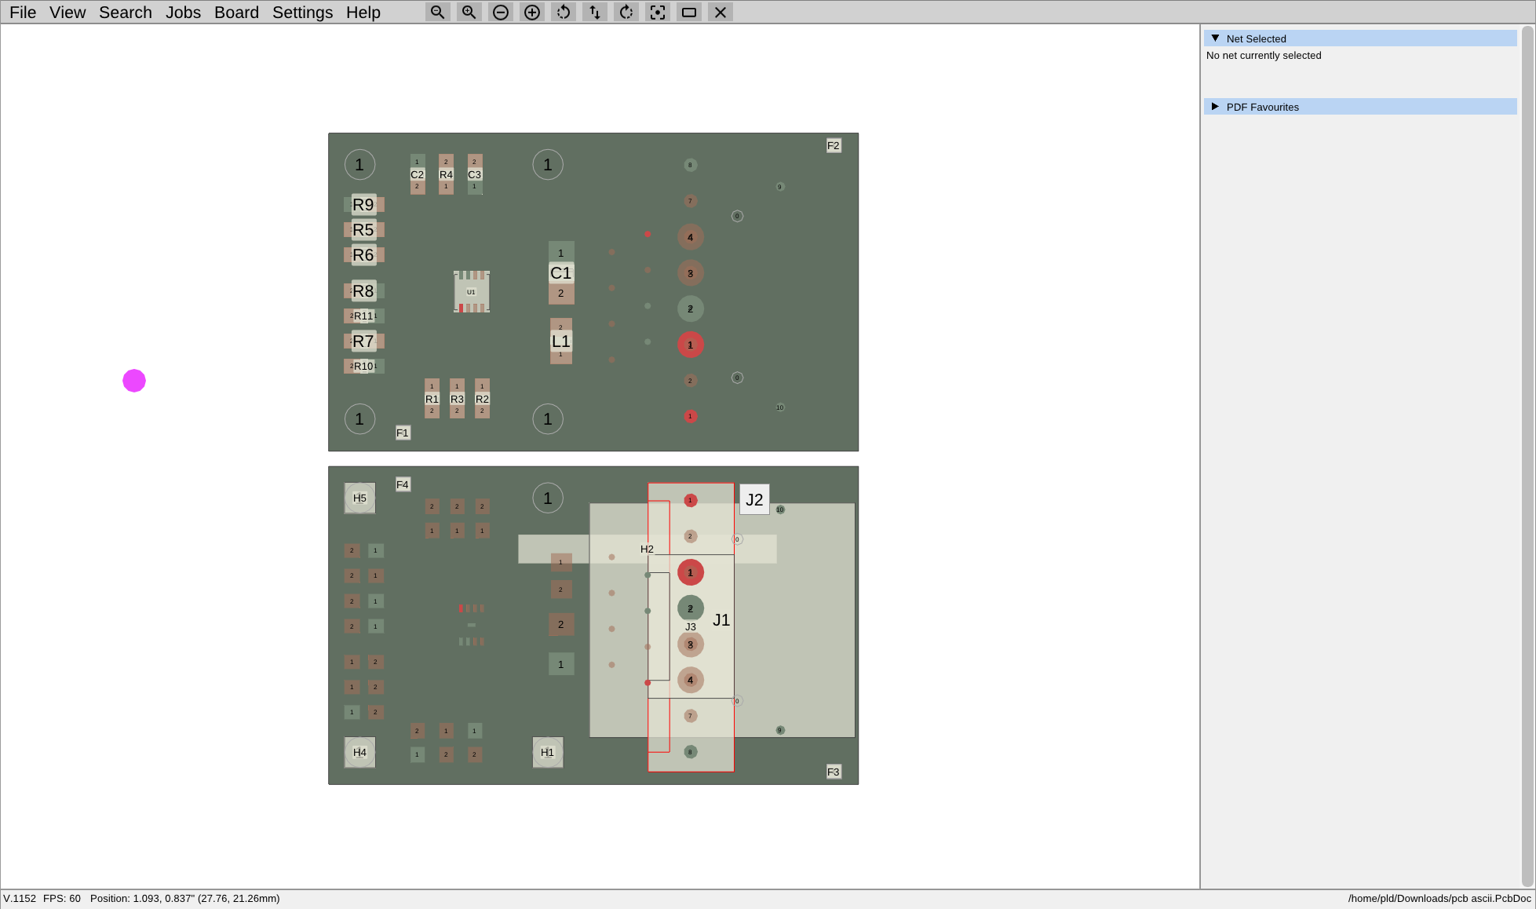The image size is (1536, 909).
Task: Click the circled plus icon in toolbar
Action: 531,12
